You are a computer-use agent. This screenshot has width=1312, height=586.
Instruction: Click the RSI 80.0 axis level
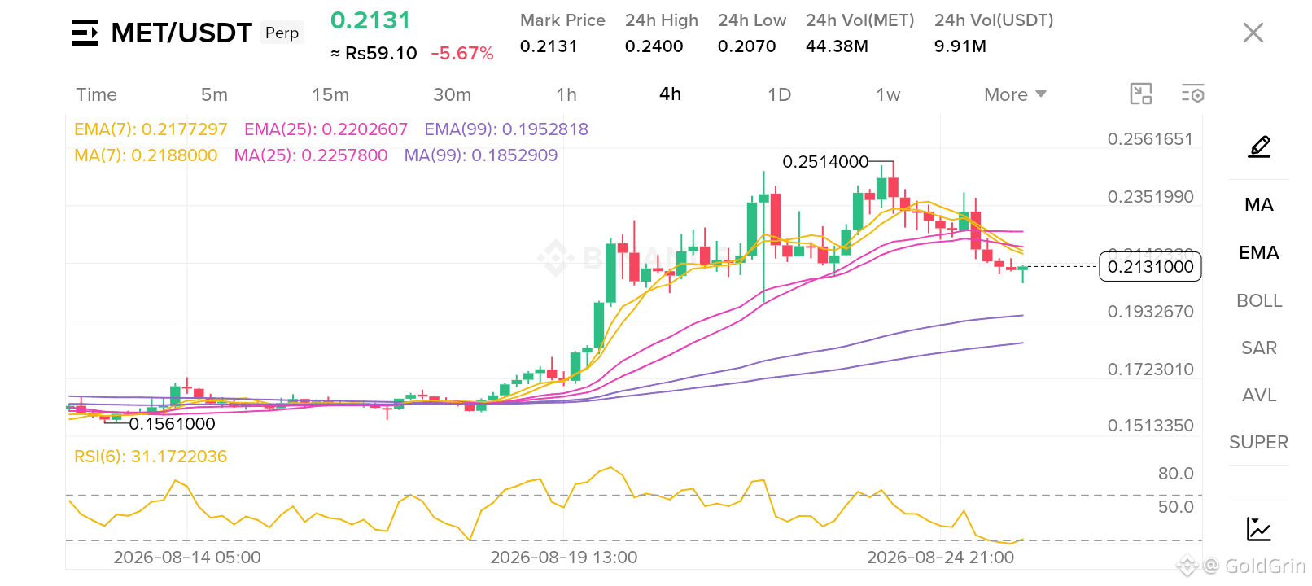coord(1176,474)
